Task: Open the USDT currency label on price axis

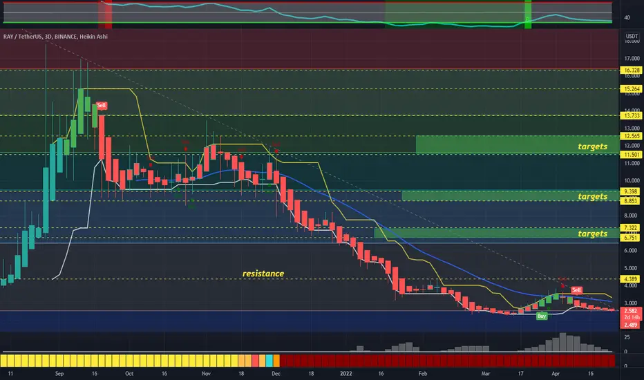Action: point(632,36)
